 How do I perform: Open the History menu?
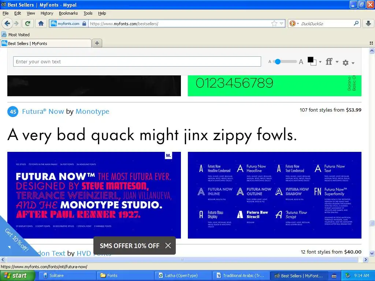click(47, 13)
